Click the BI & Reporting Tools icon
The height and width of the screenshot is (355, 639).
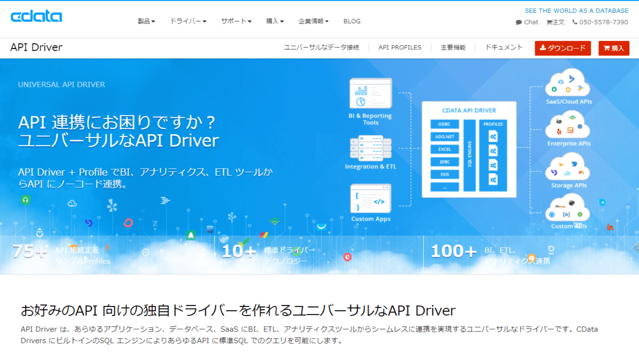pyautogui.click(x=371, y=94)
